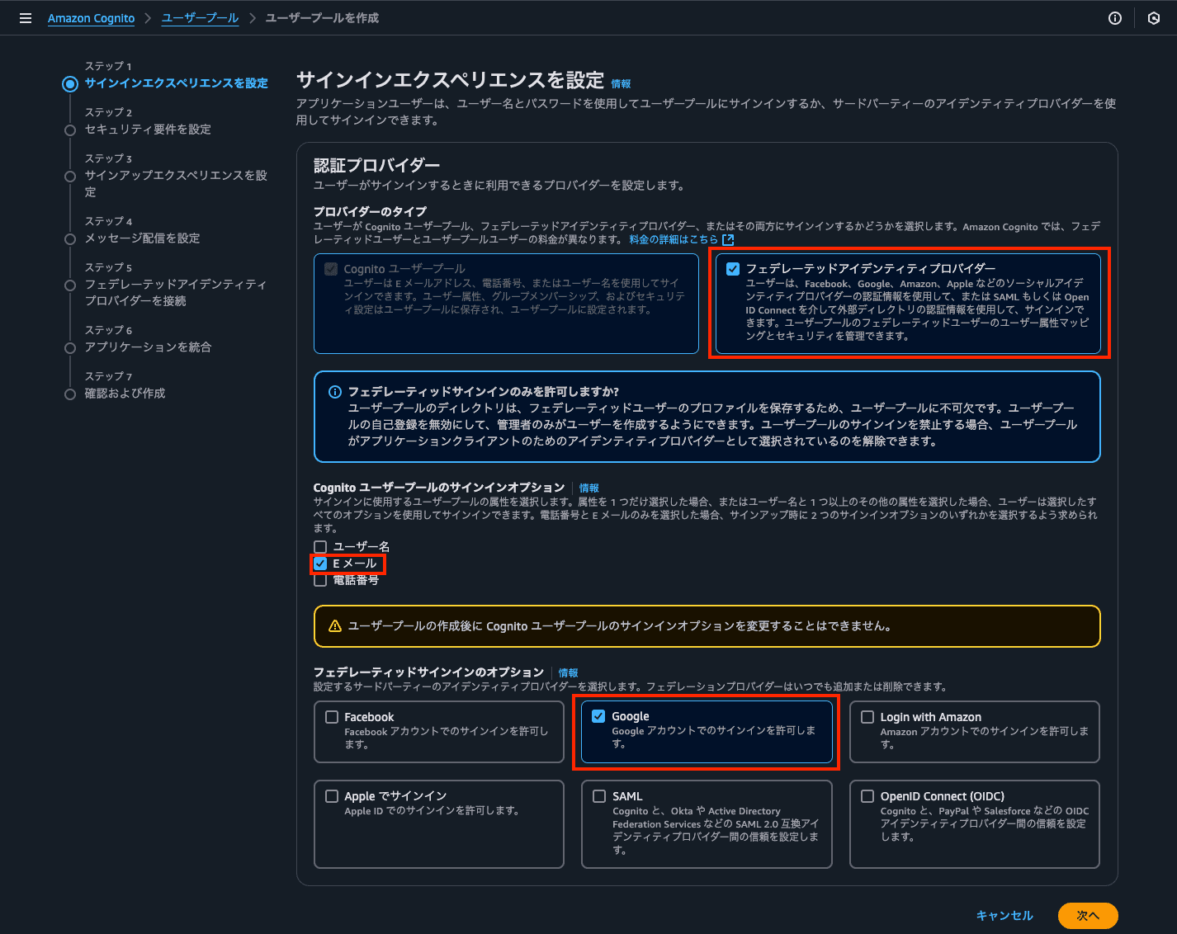1177x934 pixels.
Task: Click the キャンセル button
Action: coord(1004,915)
